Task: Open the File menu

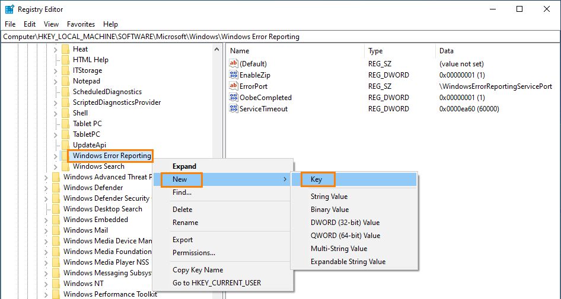Action: (10, 24)
